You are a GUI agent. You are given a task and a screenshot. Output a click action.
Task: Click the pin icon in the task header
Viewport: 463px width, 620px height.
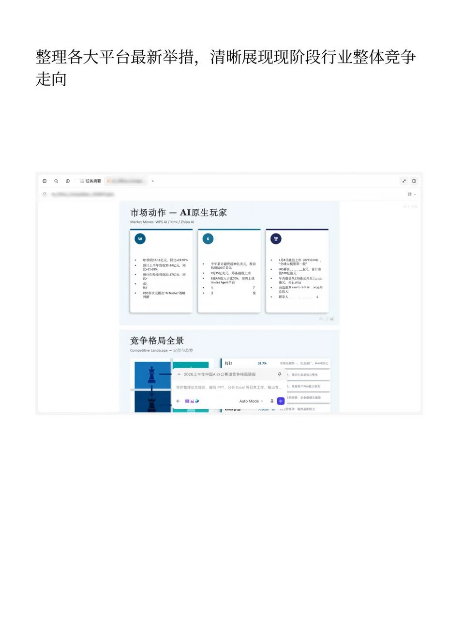coord(280,374)
